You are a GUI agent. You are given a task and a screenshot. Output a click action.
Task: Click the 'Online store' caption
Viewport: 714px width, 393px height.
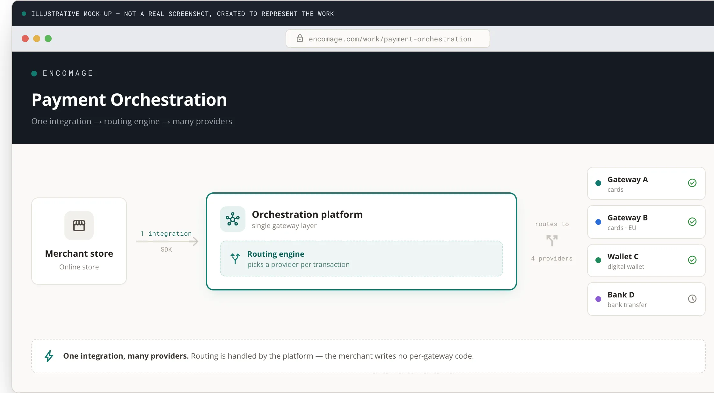point(79,267)
